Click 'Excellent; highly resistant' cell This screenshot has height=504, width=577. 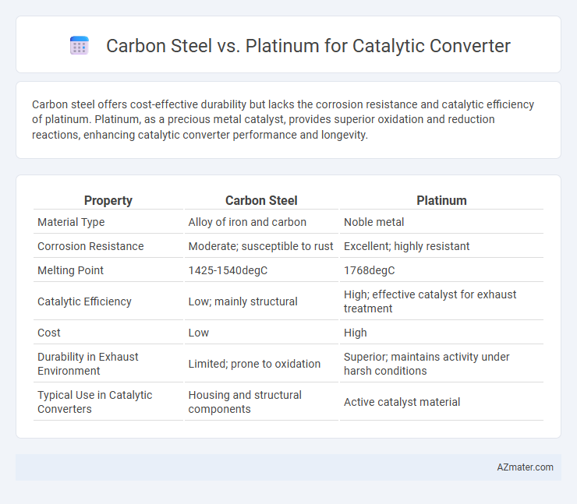(406, 246)
